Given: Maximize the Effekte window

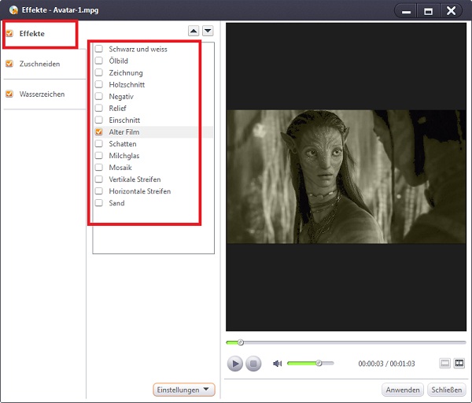Looking at the screenshot, I should (x=428, y=12).
